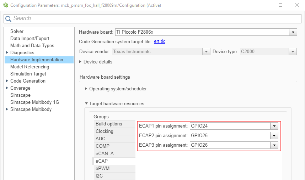Select the Build options group
Image resolution: width=305 pixels, height=180 pixels.
109,124
